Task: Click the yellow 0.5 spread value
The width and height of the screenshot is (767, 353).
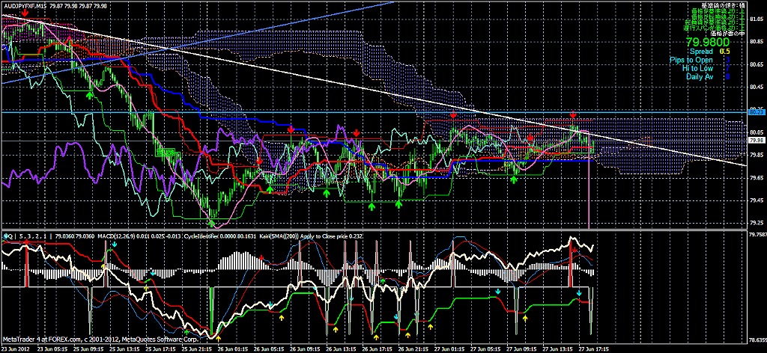Action: tap(724, 52)
